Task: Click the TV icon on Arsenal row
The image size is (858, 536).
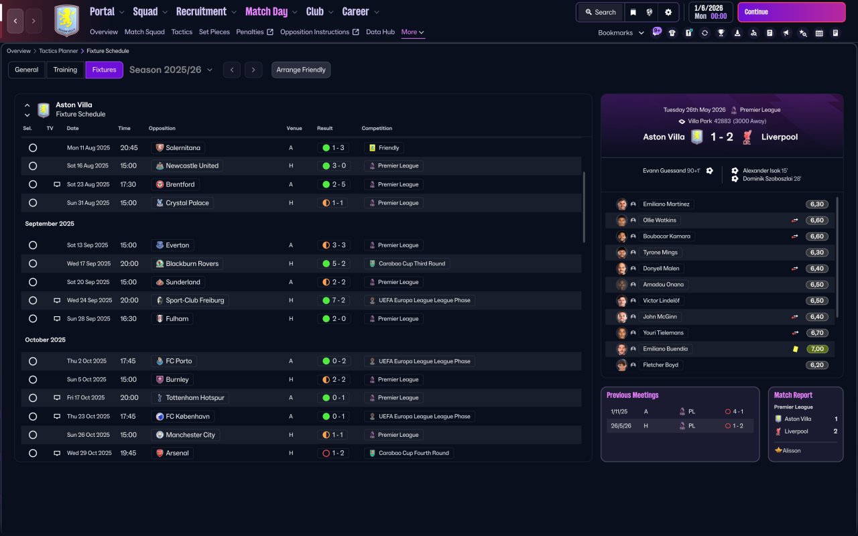Action: pos(57,453)
